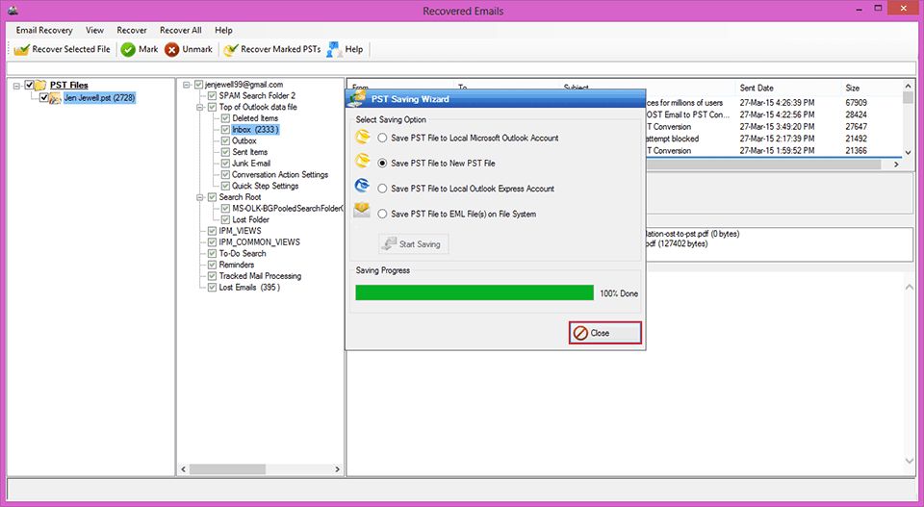Click the Outlook icon beside New PST File option
The height and width of the screenshot is (507, 924).
coord(363,160)
